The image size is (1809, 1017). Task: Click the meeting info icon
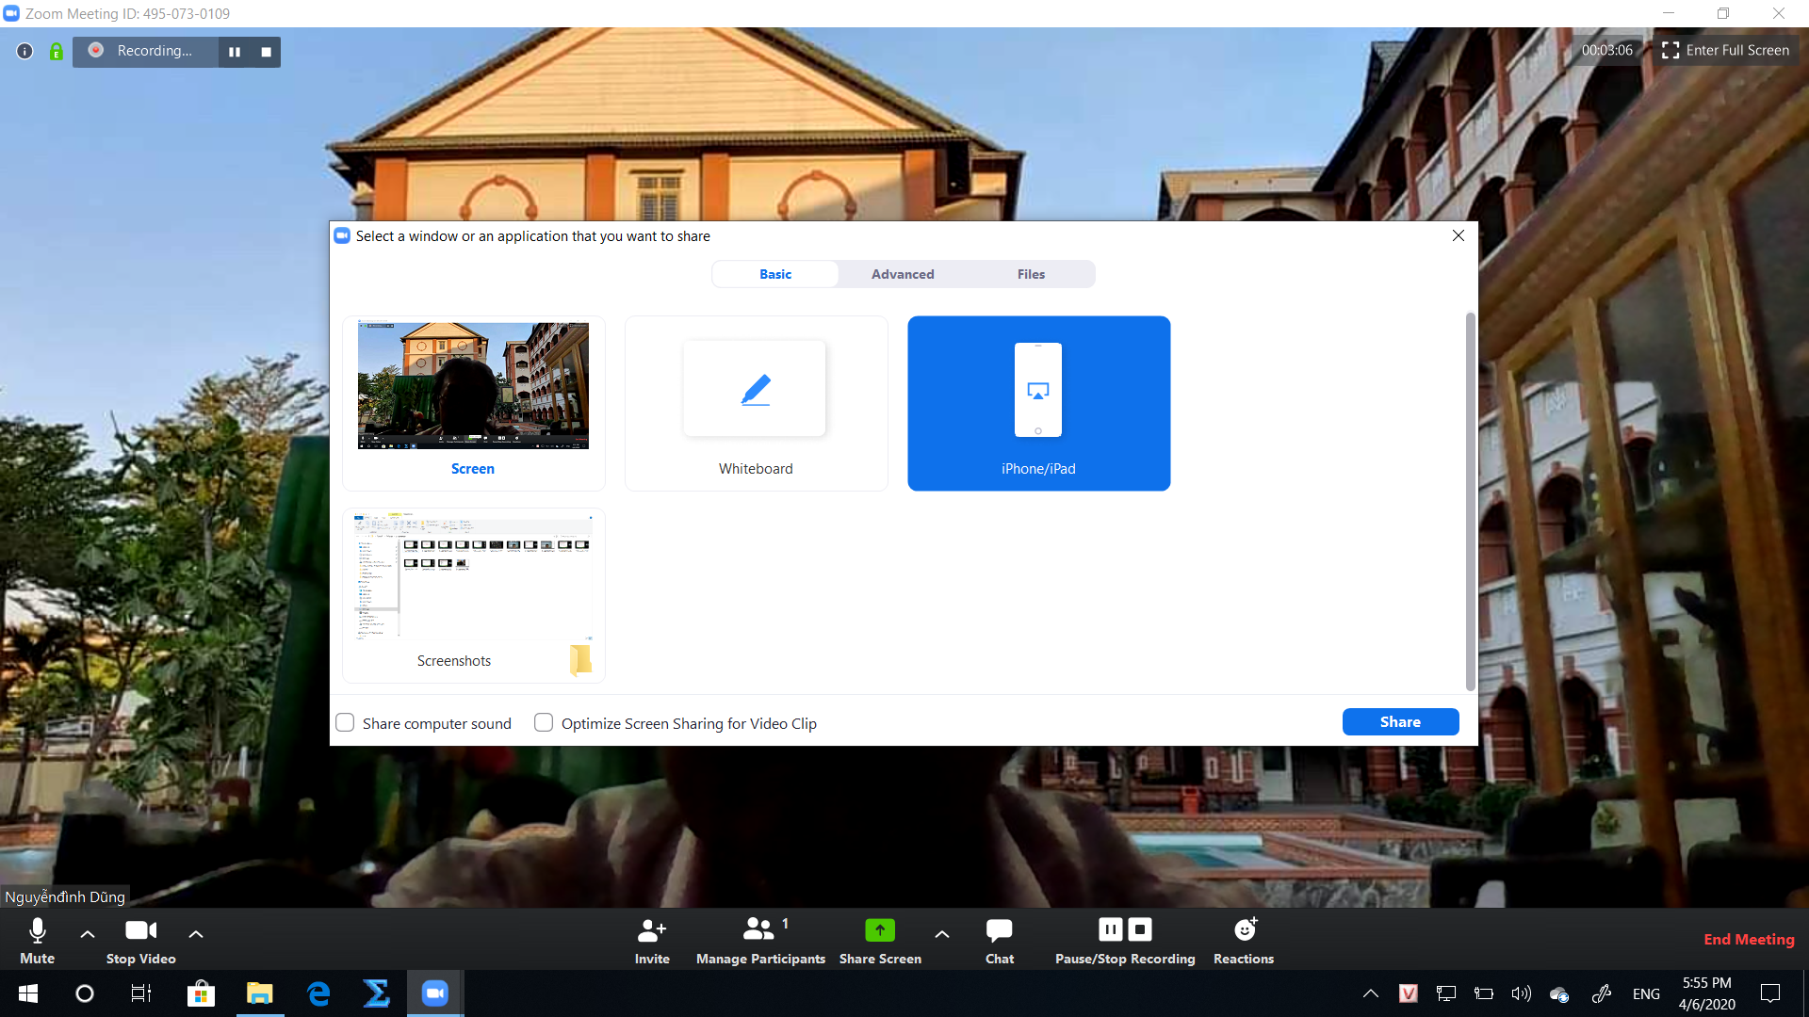click(25, 51)
